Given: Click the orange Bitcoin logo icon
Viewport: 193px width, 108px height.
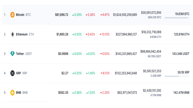Looking at the screenshot, I should click(12, 15).
